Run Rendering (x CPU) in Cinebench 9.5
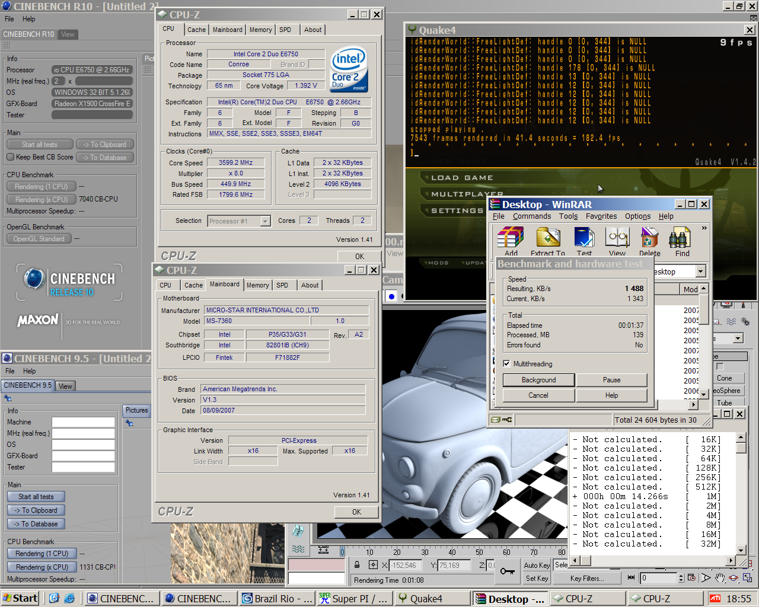This screenshot has height=607, width=759. coord(42,567)
